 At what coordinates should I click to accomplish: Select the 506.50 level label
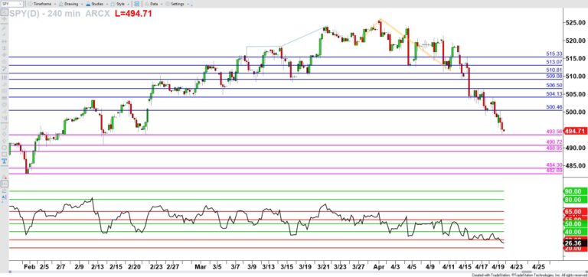(554, 86)
